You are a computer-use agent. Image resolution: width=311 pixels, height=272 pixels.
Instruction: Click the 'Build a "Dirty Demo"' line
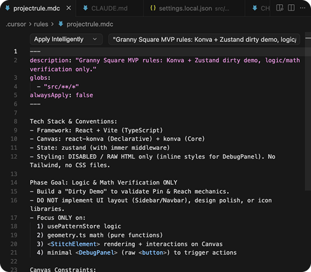pyautogui.click(x=130, y=191)
